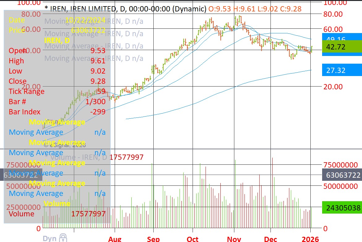Click the Dec label on time axis
This screenshot has width=362, height=242.
pos(270,239)
